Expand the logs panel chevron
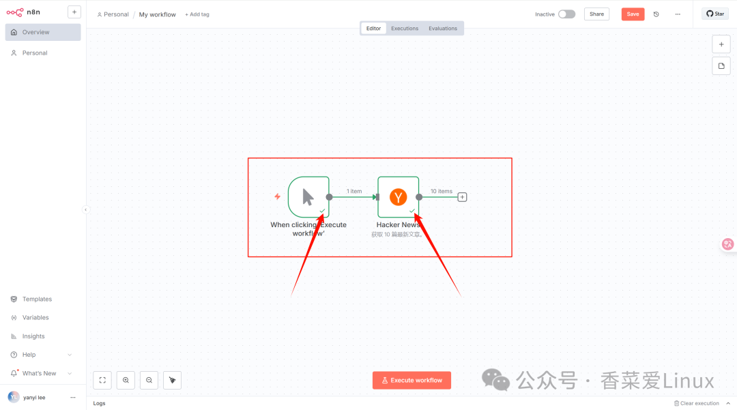Screen dimensions: 737x410 click(728, 403)
